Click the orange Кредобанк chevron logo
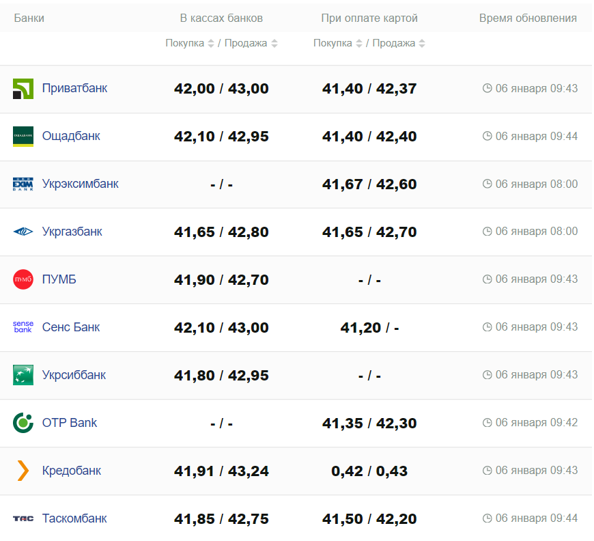This screenshot has height=541, width=594. point(23,471)
